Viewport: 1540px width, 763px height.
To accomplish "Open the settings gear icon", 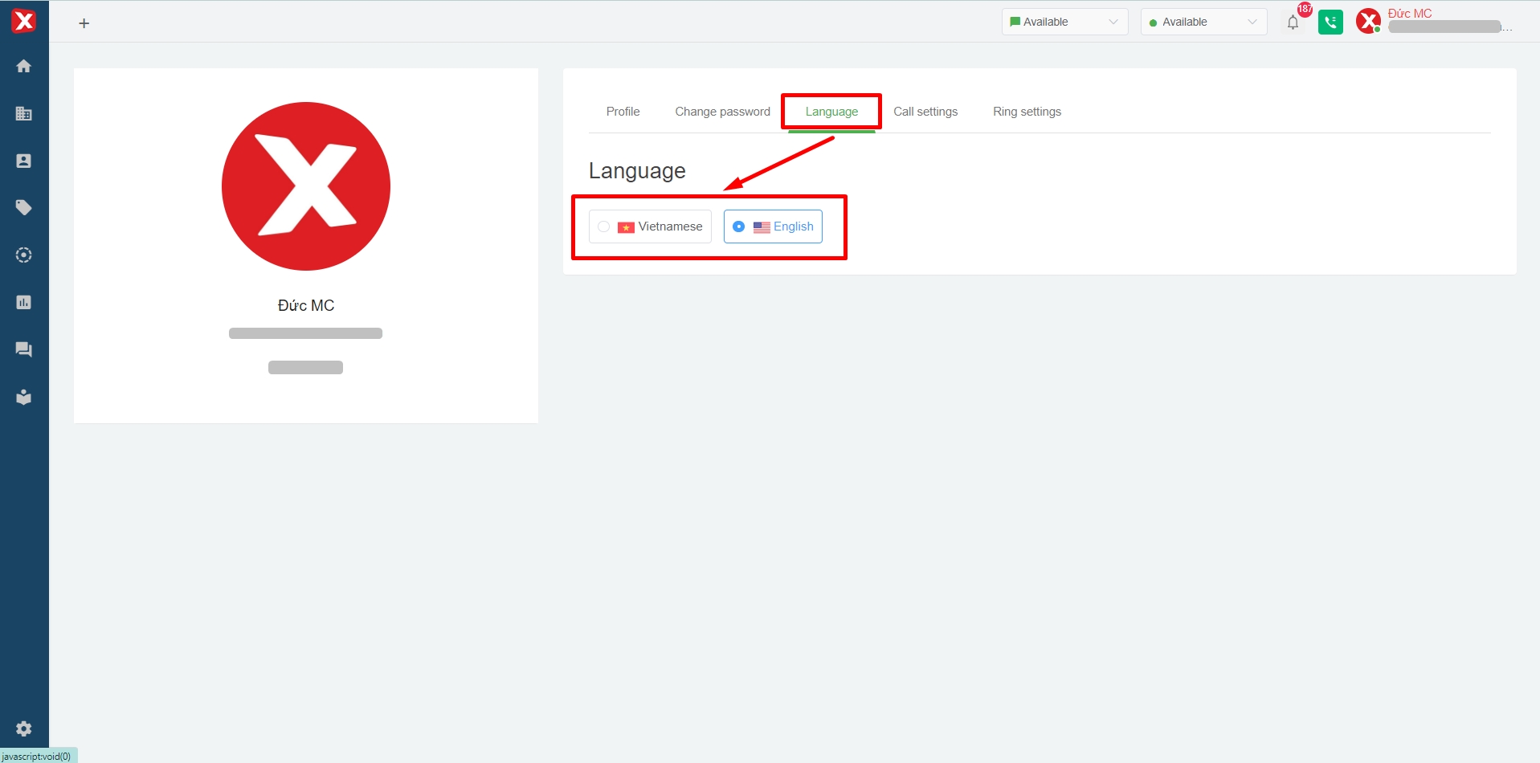I will [24, 728].
